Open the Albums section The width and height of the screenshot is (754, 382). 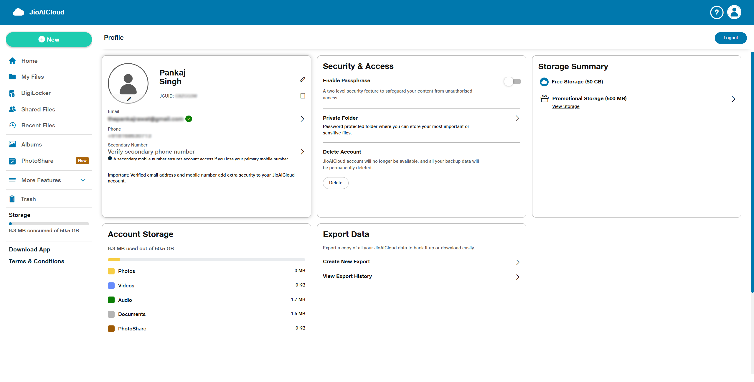32,144
